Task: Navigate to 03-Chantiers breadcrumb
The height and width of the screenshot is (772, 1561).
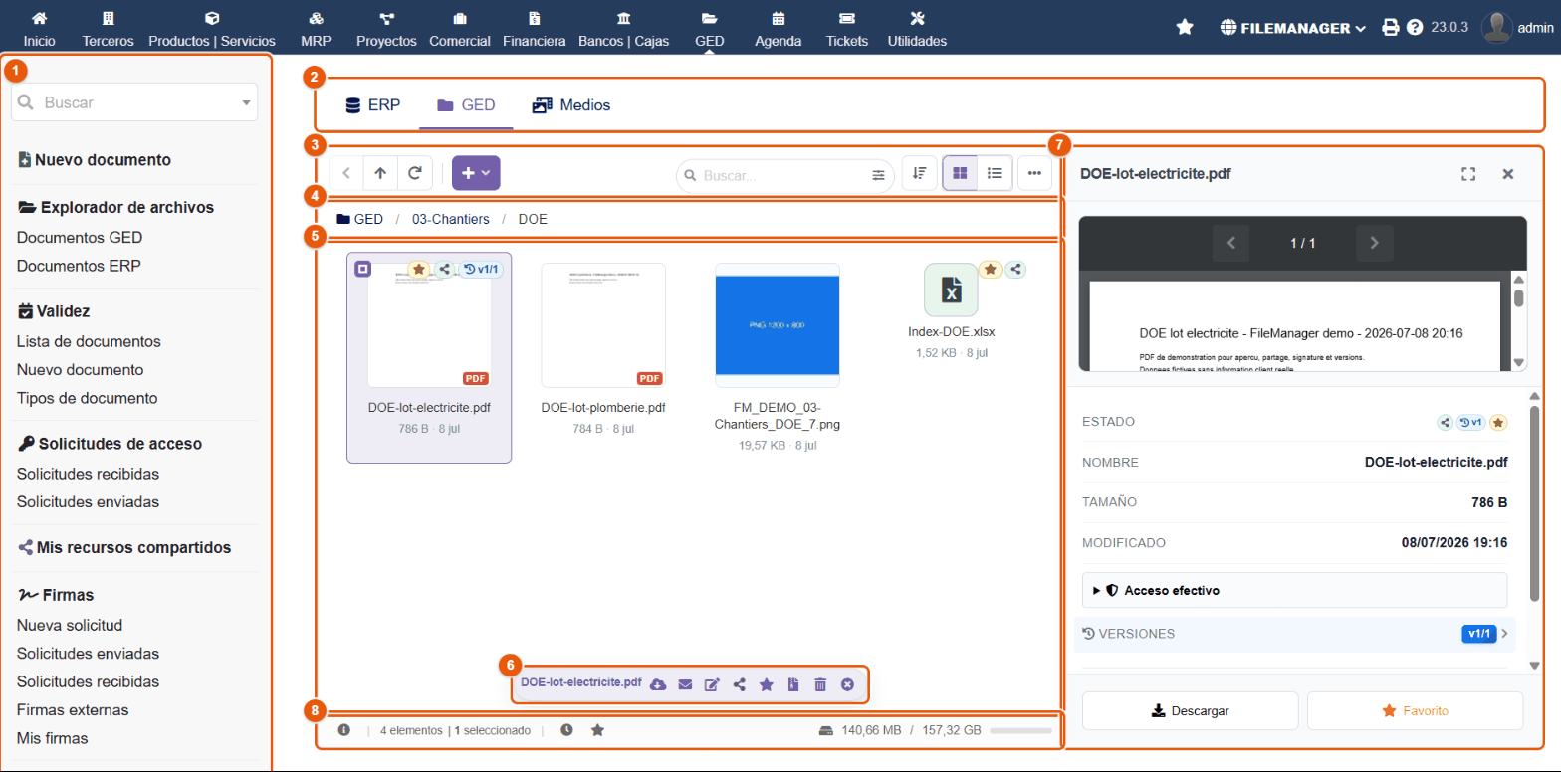Action: point(449,219)
